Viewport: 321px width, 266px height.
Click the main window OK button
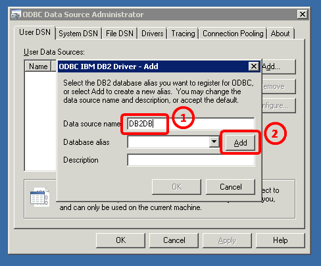point(120,240)
